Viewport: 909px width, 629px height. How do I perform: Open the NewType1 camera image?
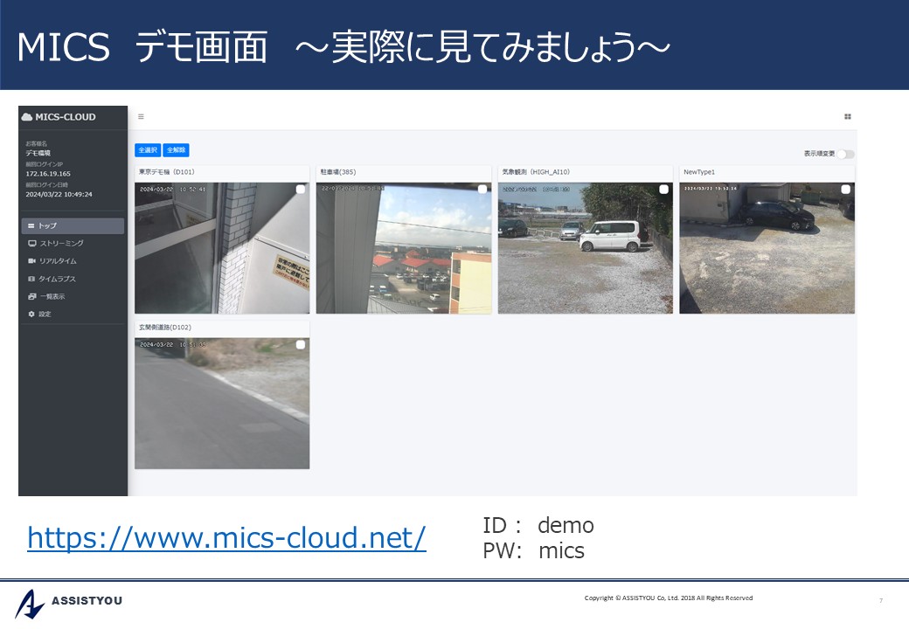(767, 248)
